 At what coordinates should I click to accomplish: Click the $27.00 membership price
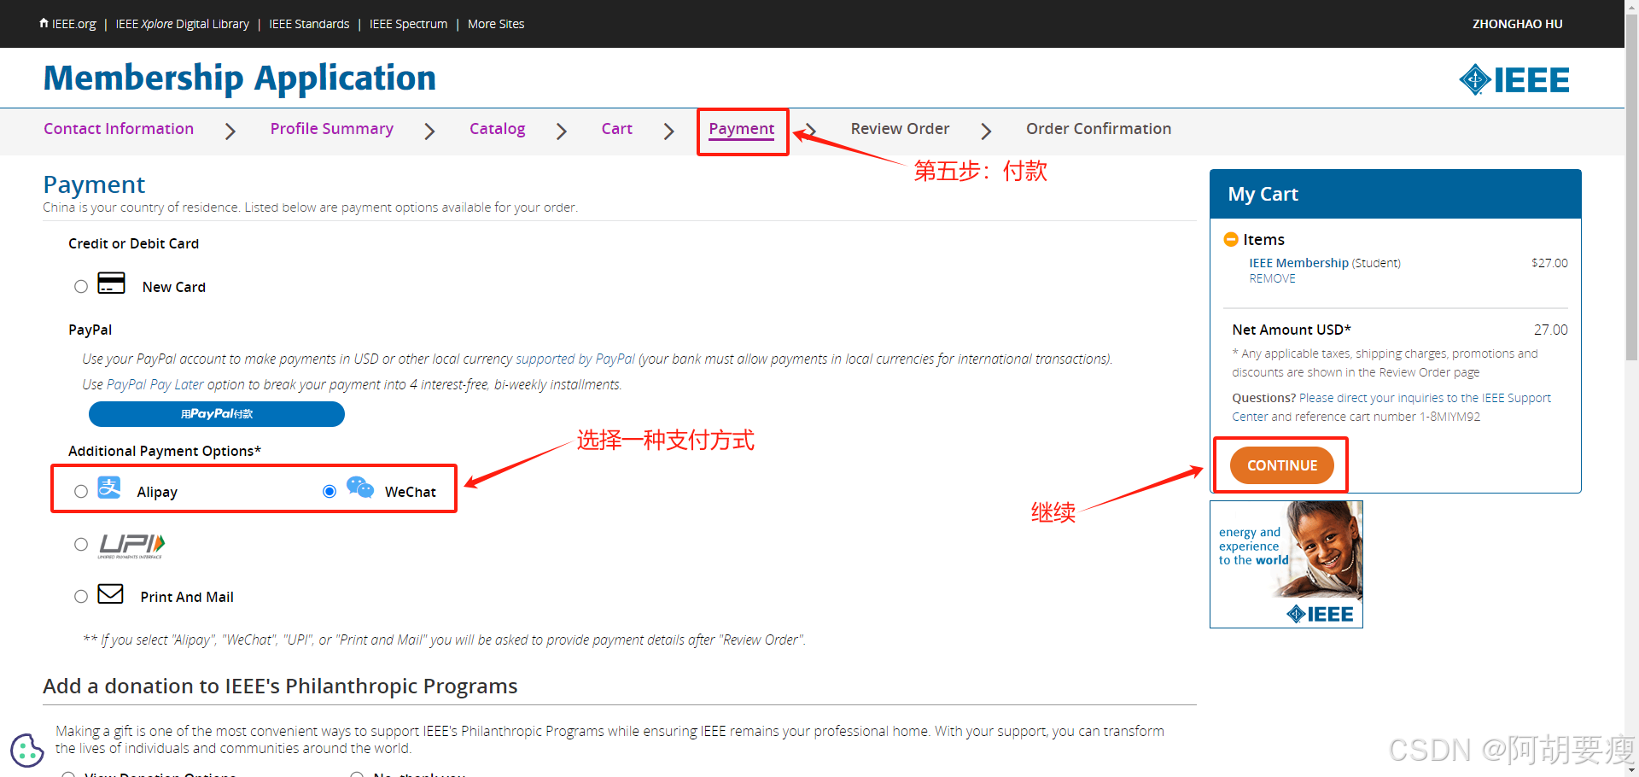[1549, 263]
